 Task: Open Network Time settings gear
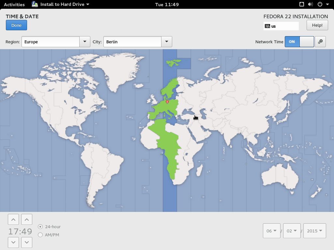point(320,42)
